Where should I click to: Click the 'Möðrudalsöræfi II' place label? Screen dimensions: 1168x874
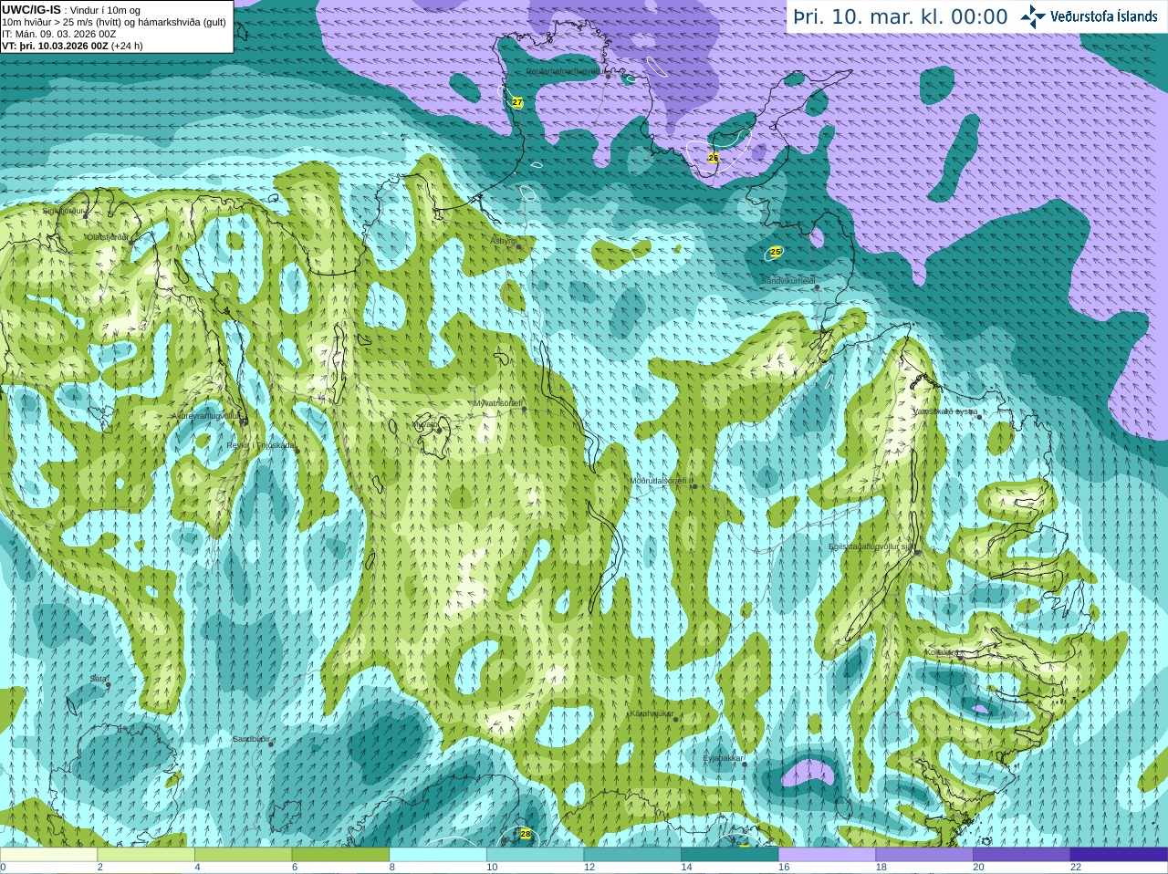[661, 481]
